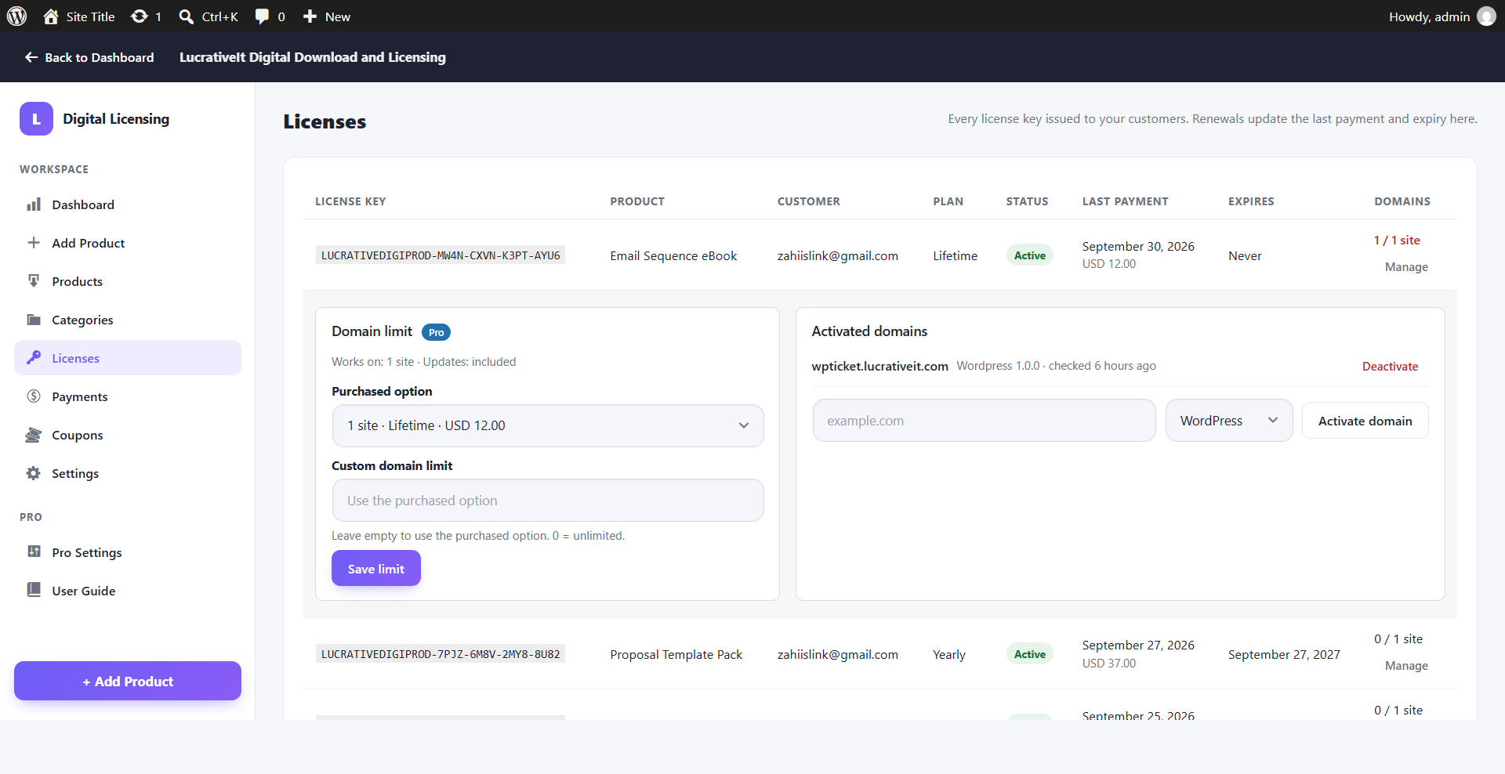Open the Ctrl+K search icon
The height and width of the screenshot is (774, 1505).
pos(186,16)
